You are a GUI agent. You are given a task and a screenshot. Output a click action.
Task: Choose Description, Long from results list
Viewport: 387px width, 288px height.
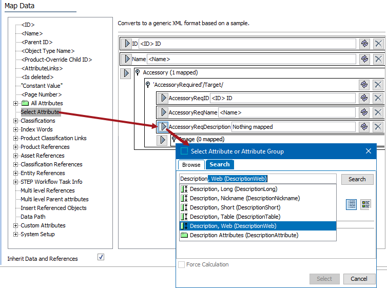233,189
